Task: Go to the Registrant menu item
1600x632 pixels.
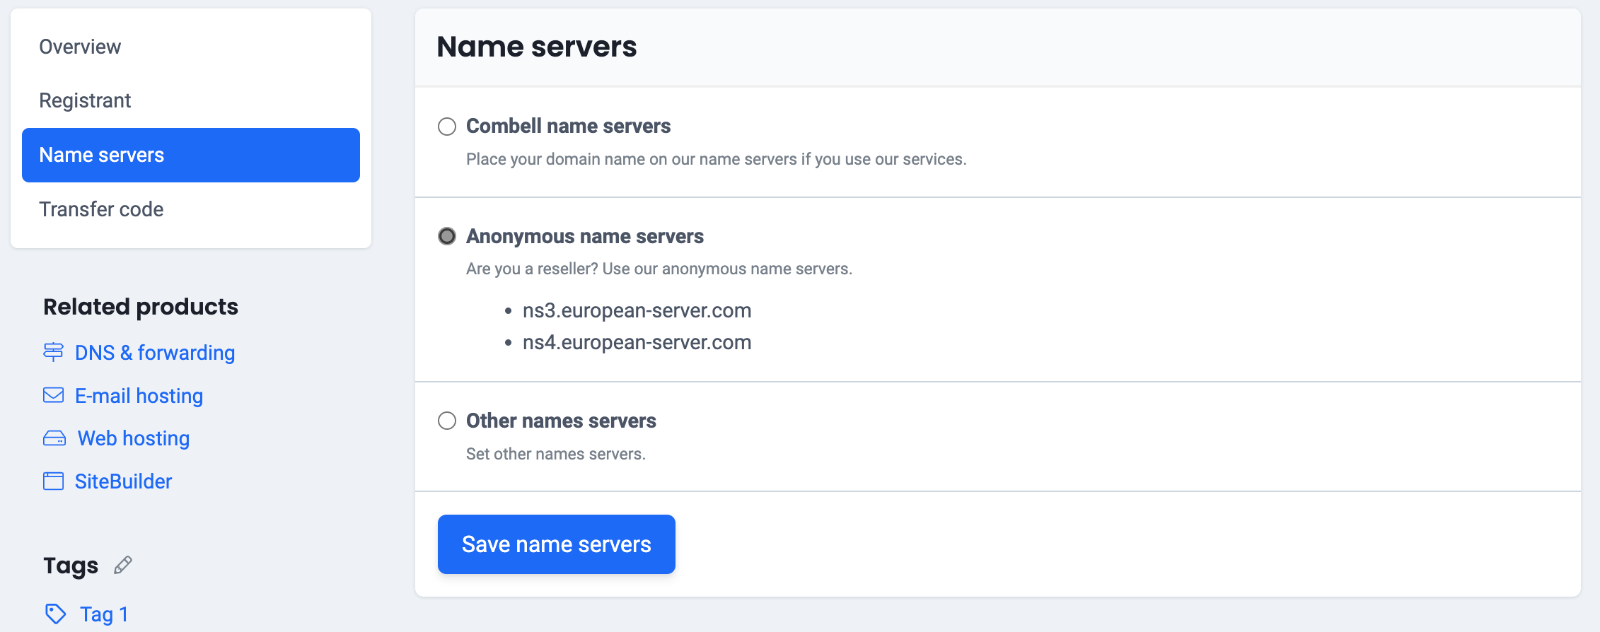Action: (x=85, y=100)
